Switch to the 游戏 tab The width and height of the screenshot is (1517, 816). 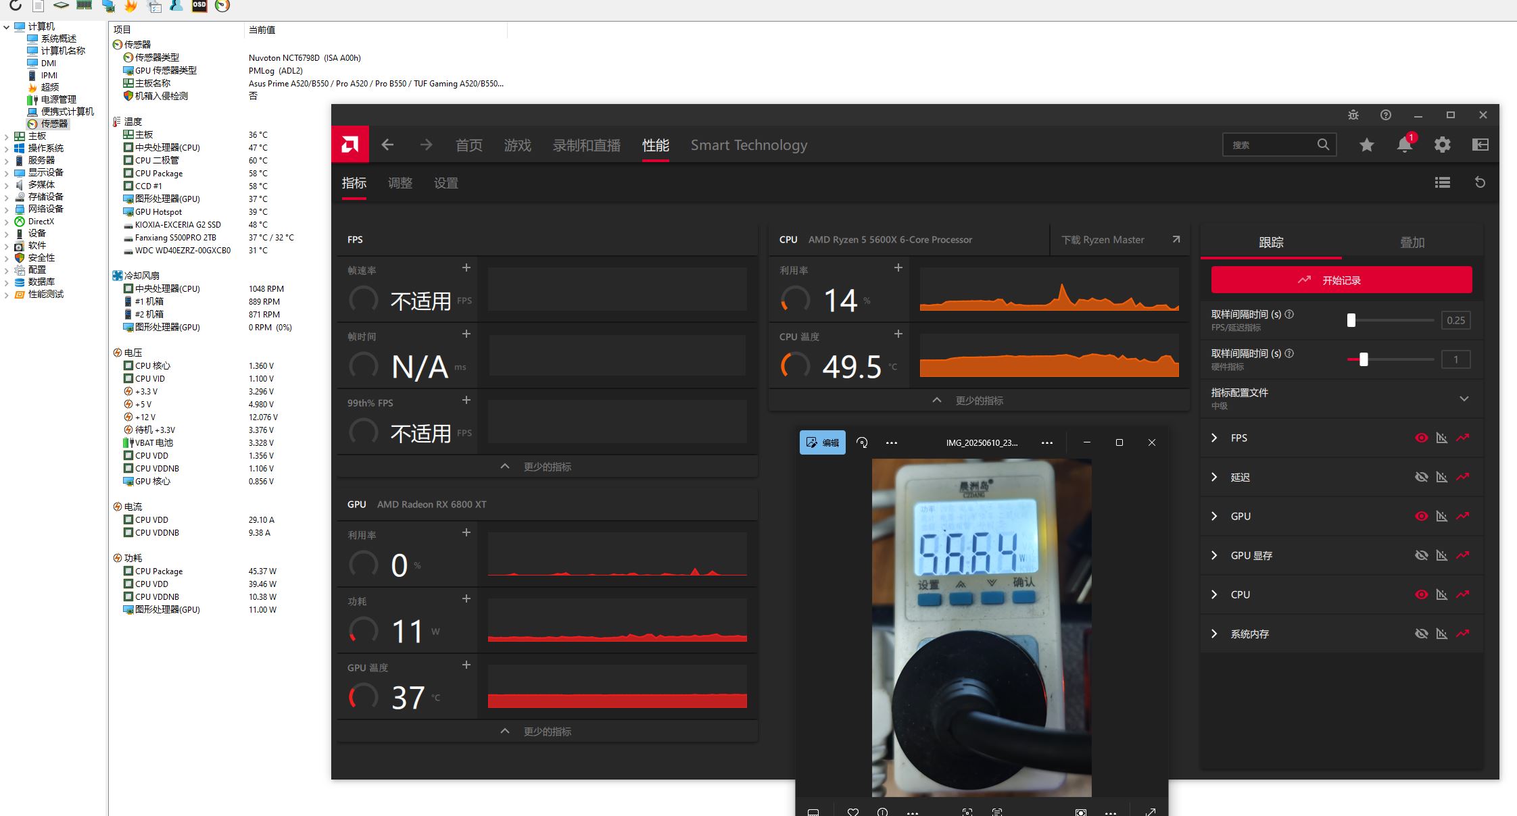coord(518,145)
